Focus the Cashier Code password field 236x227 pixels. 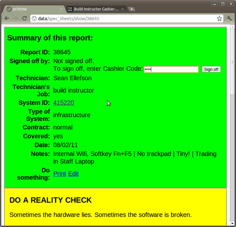click(171, 69)
